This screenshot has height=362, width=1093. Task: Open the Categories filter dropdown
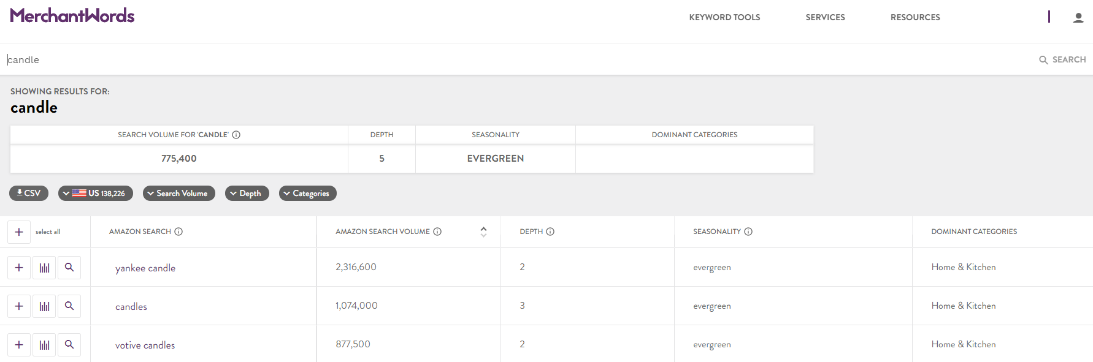pos(308,194)
